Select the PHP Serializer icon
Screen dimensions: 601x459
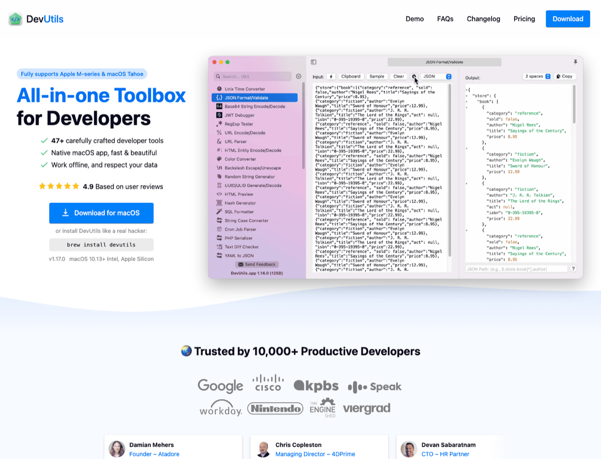(219, 238)
